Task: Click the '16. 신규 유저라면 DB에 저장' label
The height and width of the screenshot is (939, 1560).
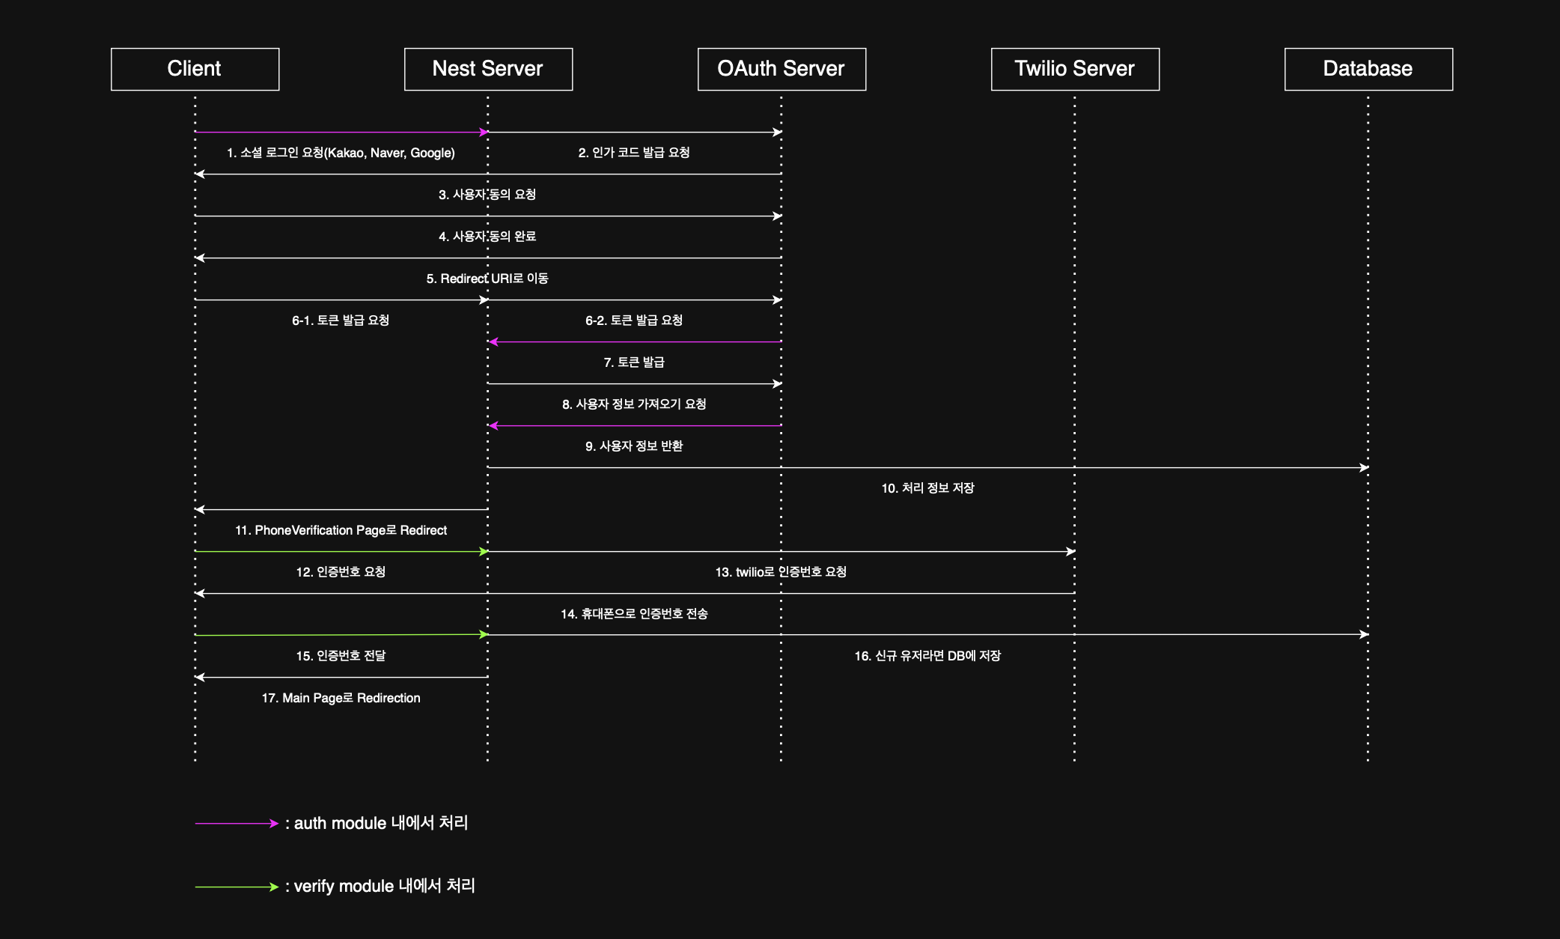Action: 927,656
